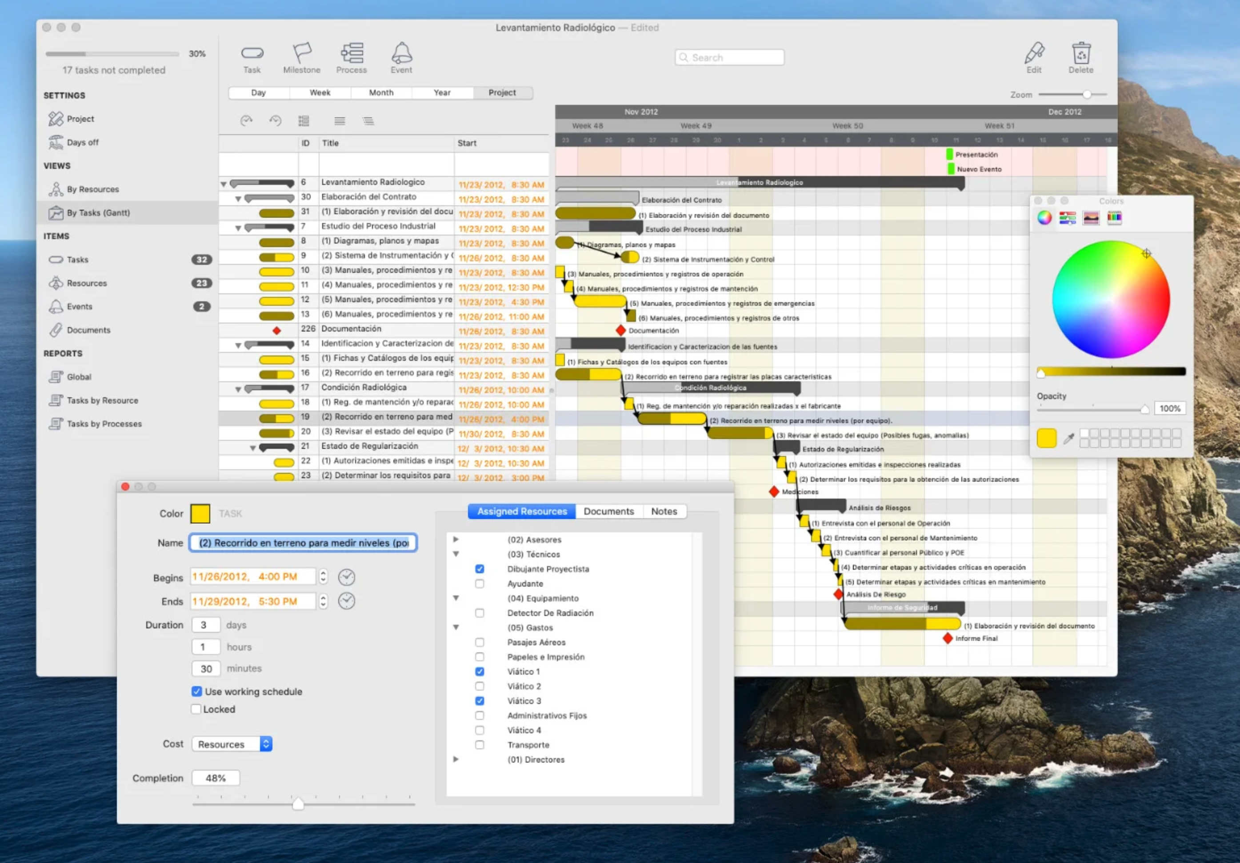This screenshot has height=863, width=1240.
Task: Uncheck Viático 3 expense
Action: (x=480, y=701)
